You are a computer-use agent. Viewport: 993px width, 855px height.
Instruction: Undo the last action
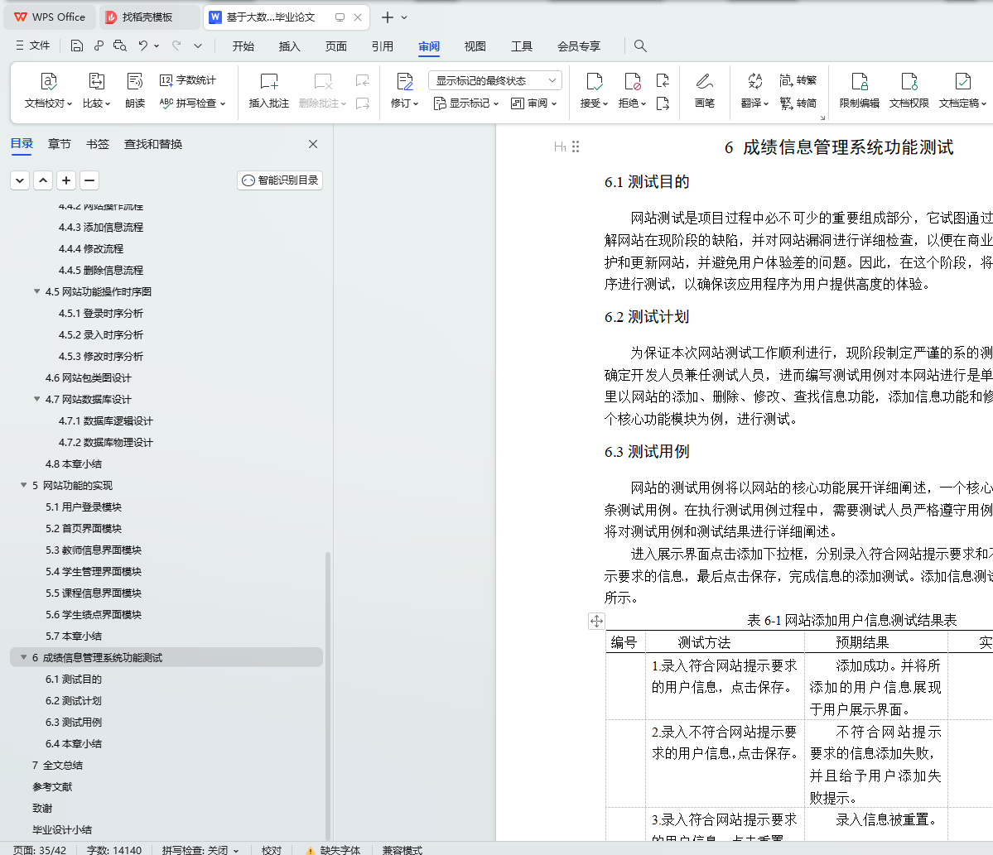point(143,46)
